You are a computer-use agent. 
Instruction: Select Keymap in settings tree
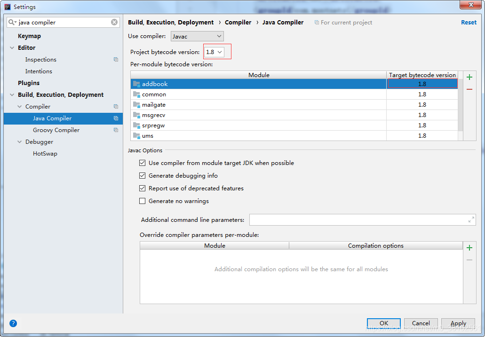pyautogui.click(x=29, y=36)
